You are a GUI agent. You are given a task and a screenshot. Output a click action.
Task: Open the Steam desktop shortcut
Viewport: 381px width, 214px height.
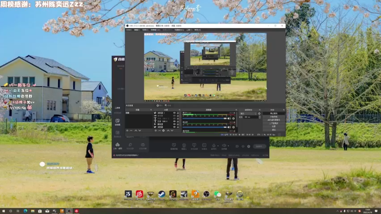[161, 194]
